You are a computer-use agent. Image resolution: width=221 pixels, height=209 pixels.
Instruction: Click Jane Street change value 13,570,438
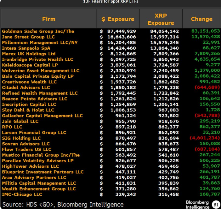point(206,37)
